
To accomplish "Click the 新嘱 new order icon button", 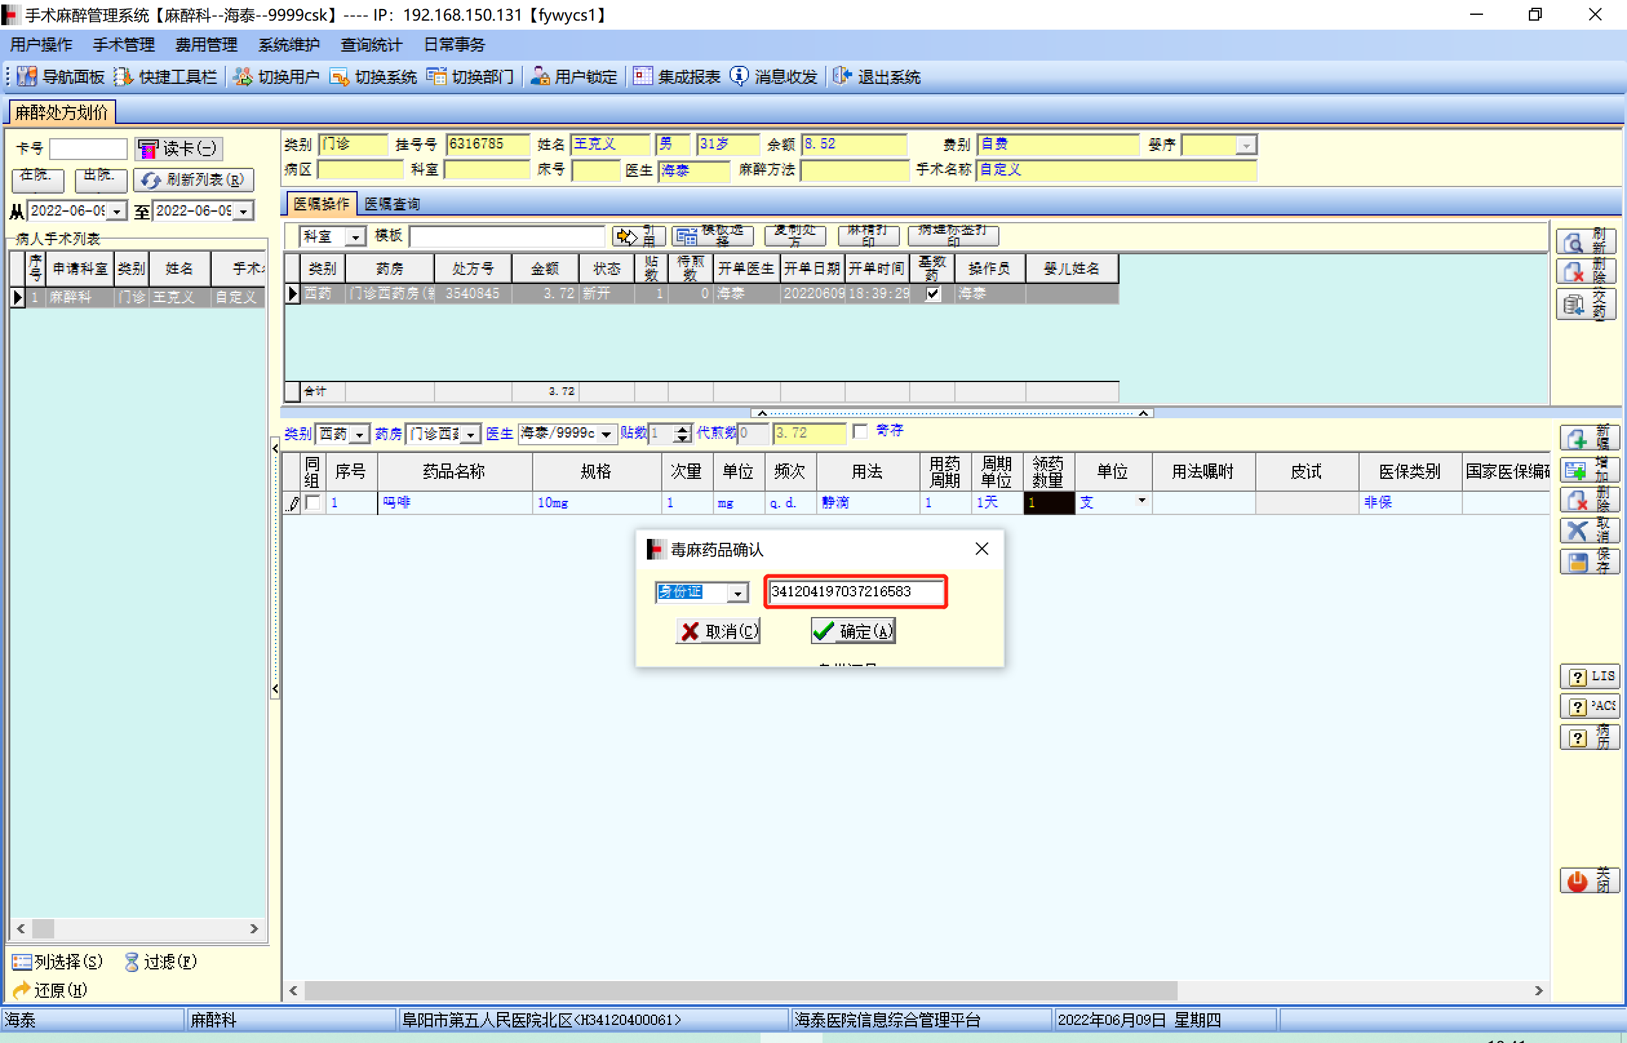I will (1588, 438).
